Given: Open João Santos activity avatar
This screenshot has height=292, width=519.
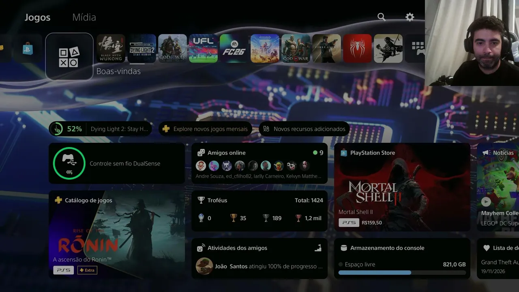Looking at the screenshot, I should tap(204, 266).
